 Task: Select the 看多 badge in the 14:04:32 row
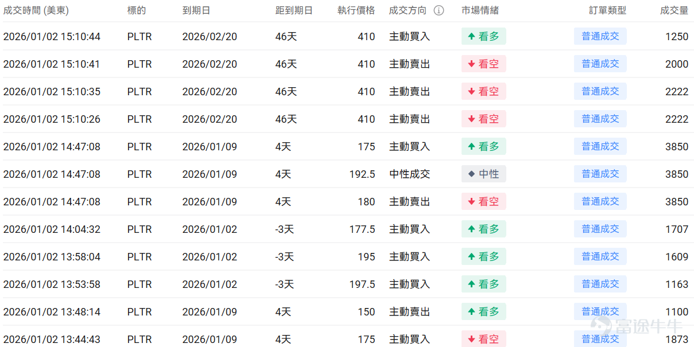pos(484,229)
